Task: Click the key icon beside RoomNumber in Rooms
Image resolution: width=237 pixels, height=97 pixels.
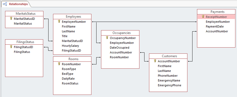Action: (59, 64)
